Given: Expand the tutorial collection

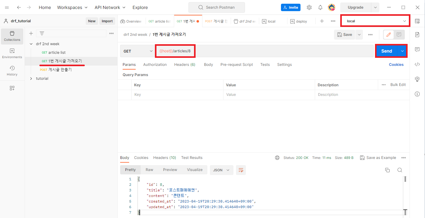Looking at the screenshot, I should 31,79.
